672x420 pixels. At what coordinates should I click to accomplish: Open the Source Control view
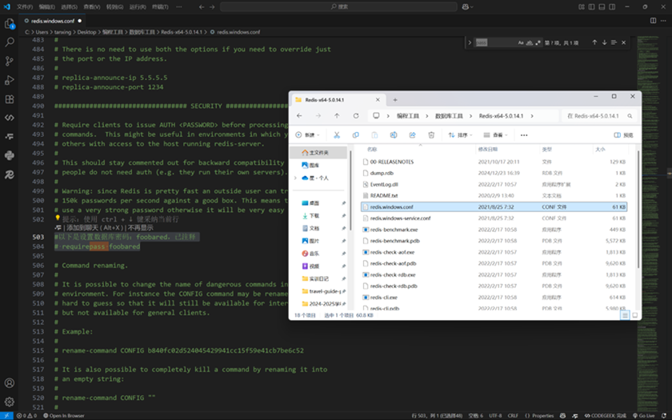(x=10, y=61)
